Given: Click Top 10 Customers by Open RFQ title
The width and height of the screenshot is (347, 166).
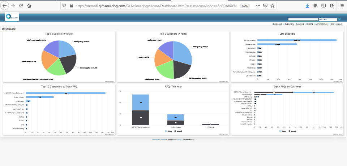Looking at the screenshot, I should pyautogui.click(x=59, y=87).
